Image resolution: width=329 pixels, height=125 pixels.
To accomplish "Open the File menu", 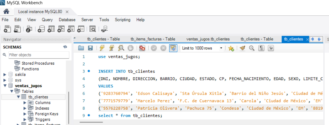I will point(5,20).
